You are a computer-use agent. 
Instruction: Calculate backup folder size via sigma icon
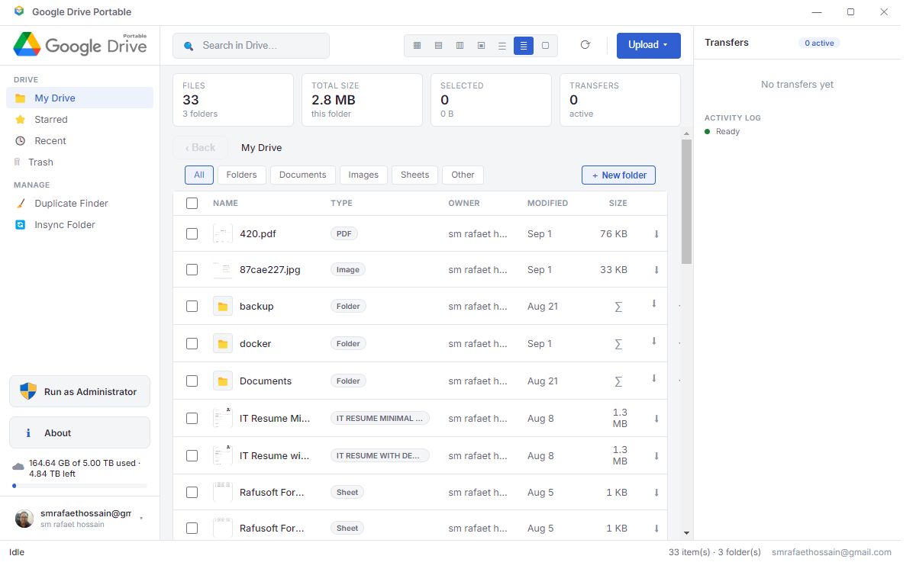(618, 307)
